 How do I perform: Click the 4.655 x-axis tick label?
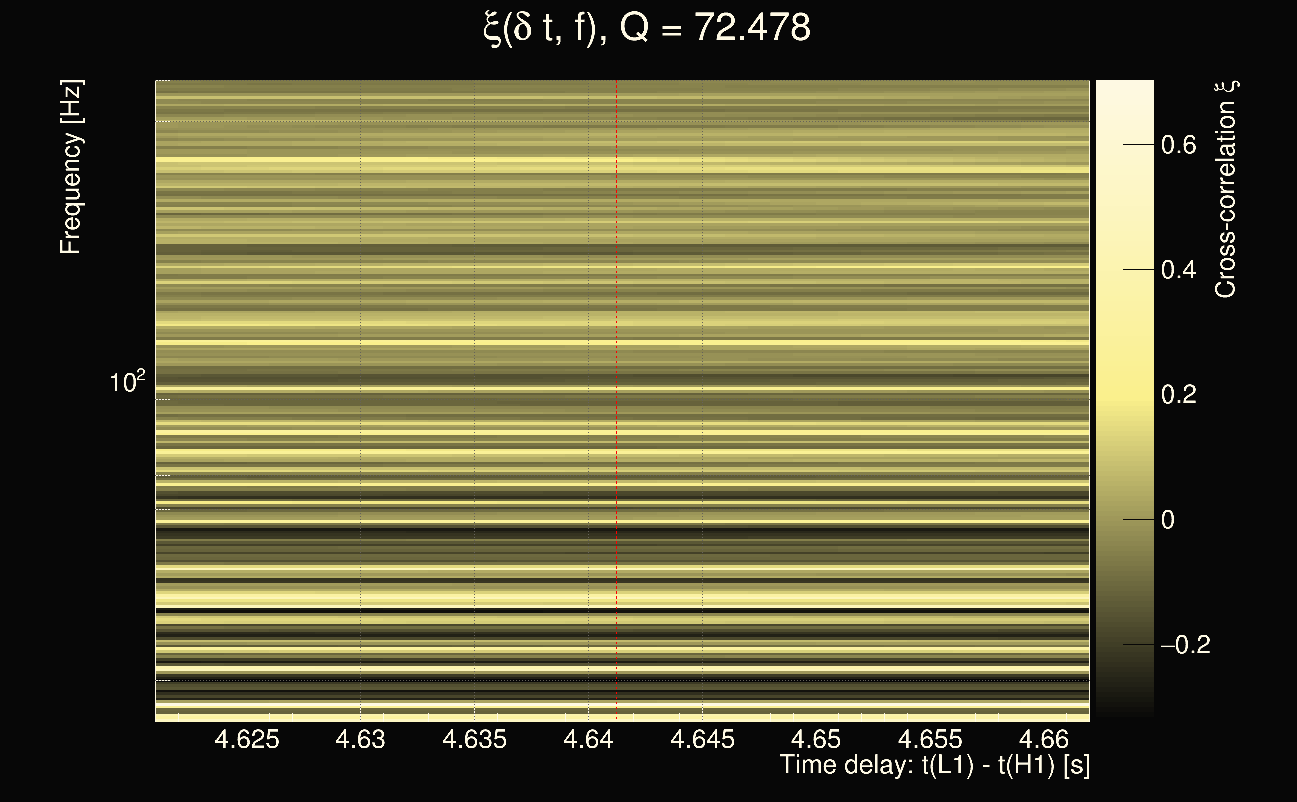point(930,739)
